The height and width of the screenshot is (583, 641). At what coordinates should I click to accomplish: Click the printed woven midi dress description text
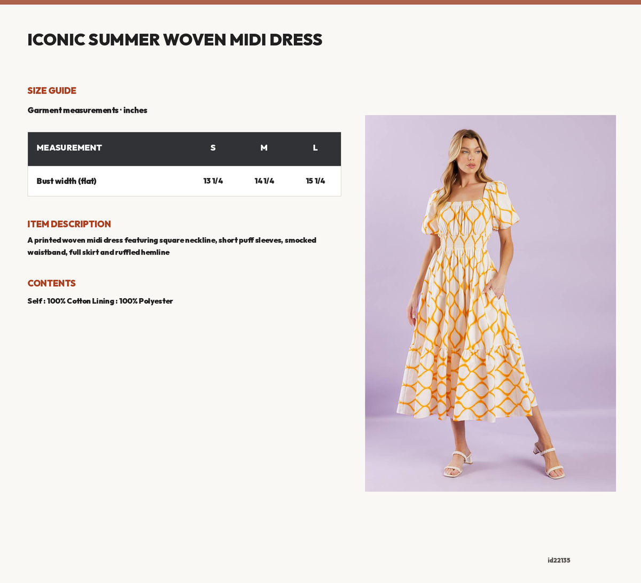[172, 246]
